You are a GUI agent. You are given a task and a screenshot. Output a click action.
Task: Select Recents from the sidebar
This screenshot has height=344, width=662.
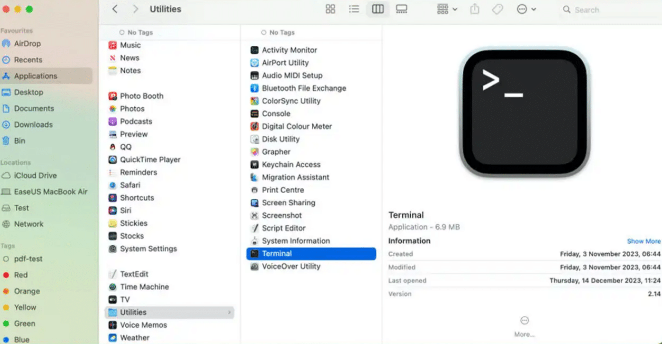point(27,60)
